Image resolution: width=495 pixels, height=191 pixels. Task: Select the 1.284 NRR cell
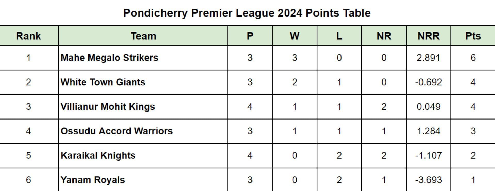click(428, 131)
